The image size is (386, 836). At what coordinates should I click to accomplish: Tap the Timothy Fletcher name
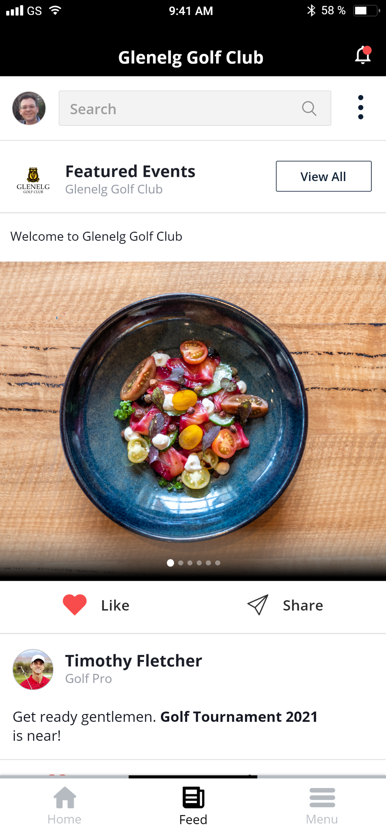[x=134, y=661]
